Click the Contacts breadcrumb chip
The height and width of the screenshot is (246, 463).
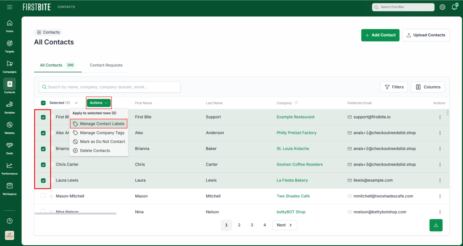(48, 32)
